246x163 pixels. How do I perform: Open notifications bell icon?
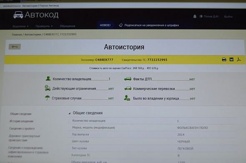pyautogui.click(x=195, y=16)
